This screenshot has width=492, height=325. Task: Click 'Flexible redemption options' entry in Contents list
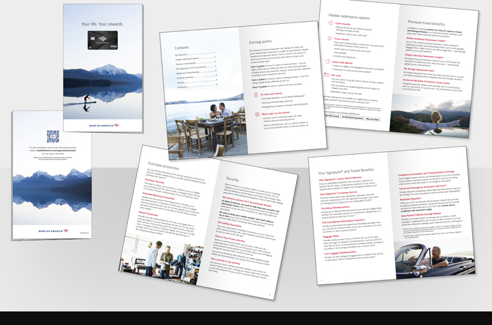pyautogui.click(x=195, y=58)
